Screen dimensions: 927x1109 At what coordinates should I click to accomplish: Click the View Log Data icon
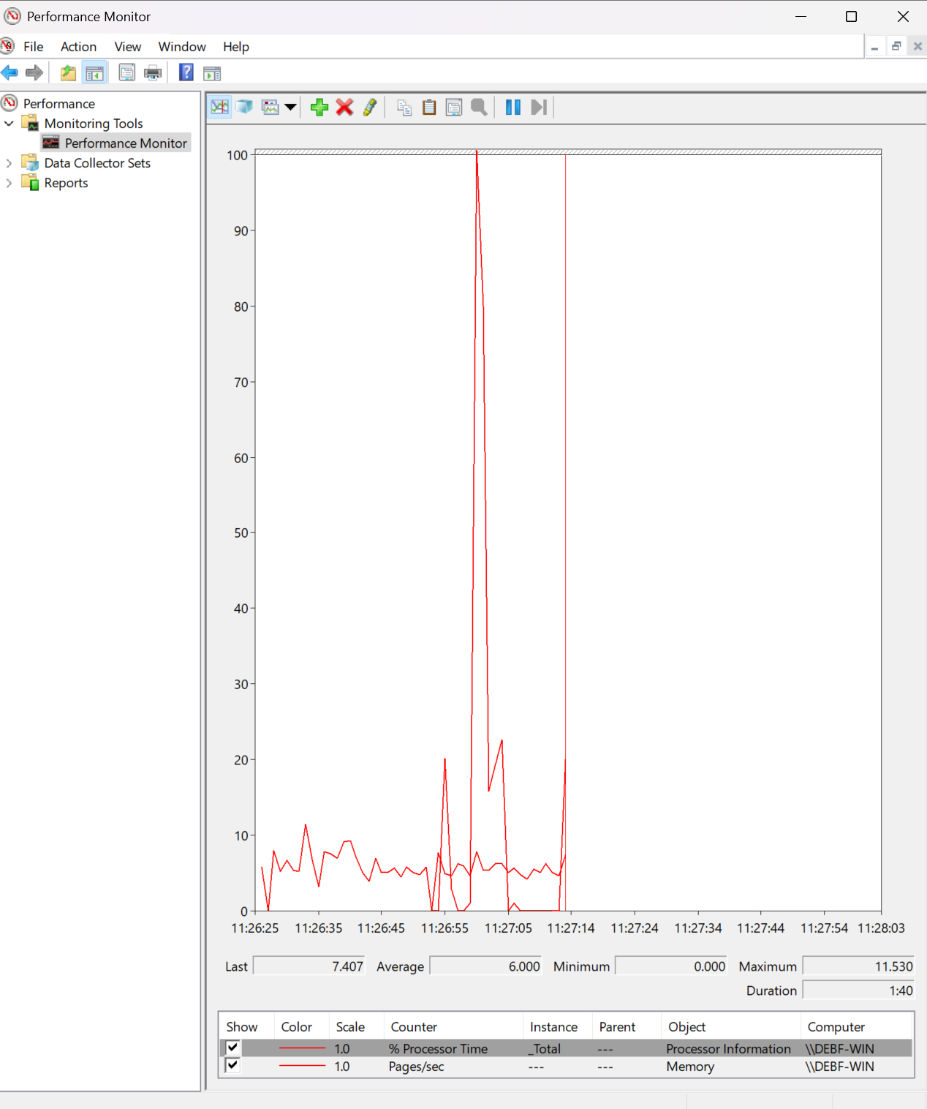[x=244, y=108]
